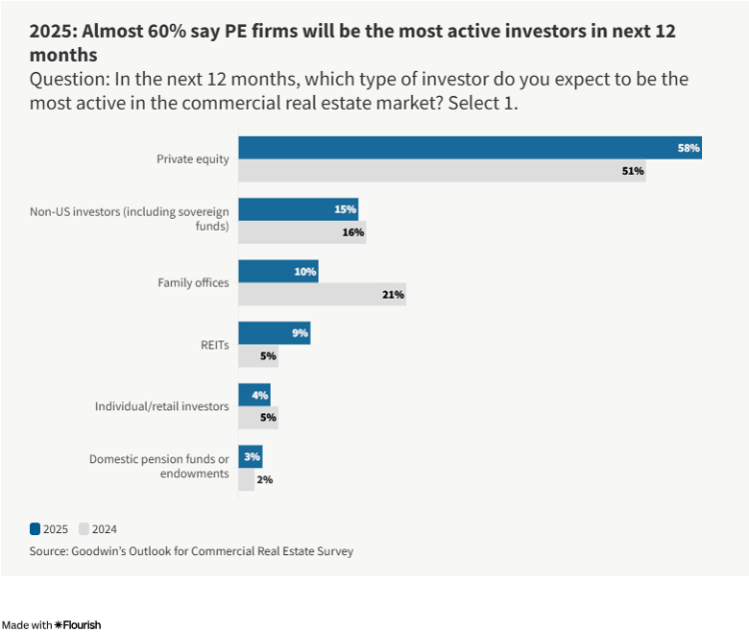Screen dimensions: 749x632
Task: Toggle the 2025 legend entry
Action: [x=50, y=529]
